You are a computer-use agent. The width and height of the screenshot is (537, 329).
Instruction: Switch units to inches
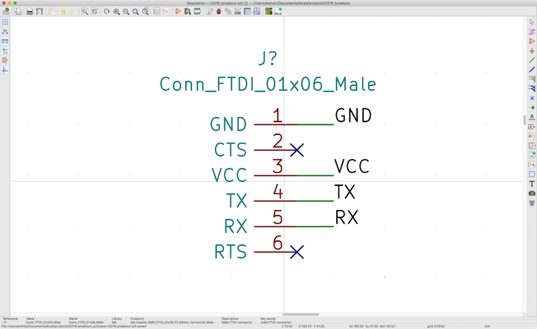pyautogui.click(x=5, y=32)
